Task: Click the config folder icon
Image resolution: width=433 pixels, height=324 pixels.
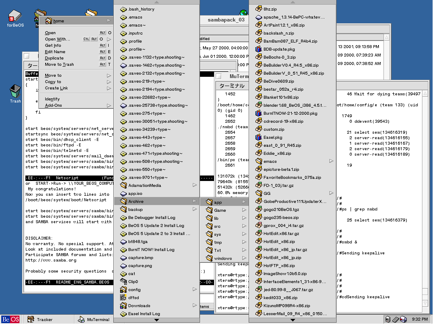Action: [x=123, y=289]
